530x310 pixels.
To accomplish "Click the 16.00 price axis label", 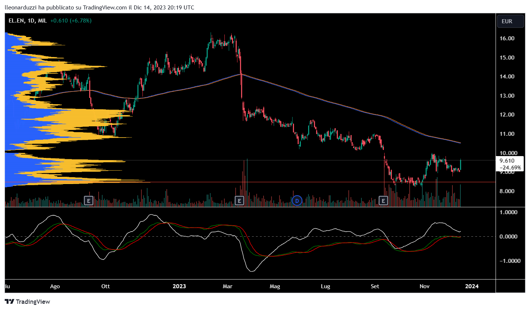I will tap(507, 38).
